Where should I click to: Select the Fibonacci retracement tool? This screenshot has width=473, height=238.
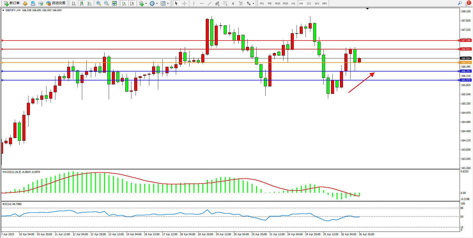[225, 3]
